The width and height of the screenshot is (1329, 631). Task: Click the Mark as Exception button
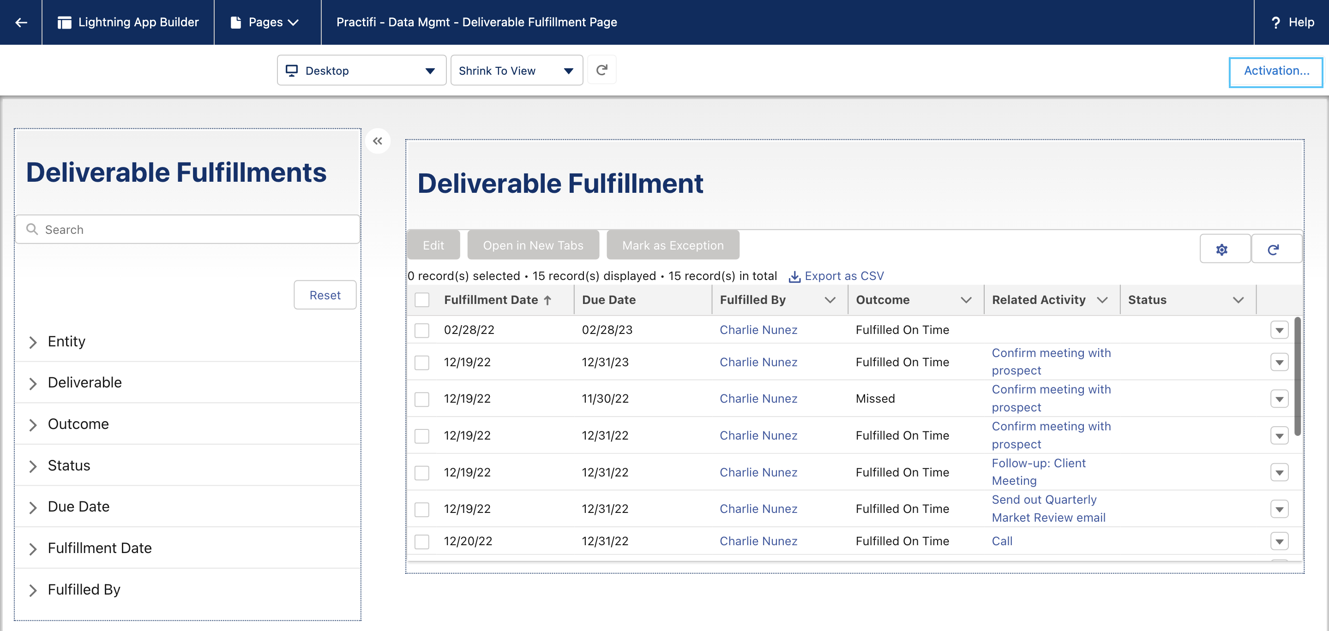pos(673,245)
